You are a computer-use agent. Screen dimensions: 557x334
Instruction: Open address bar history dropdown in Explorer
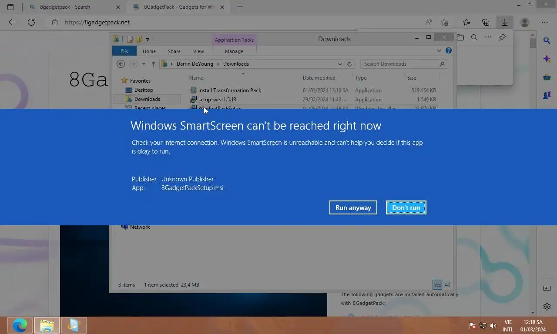(x=340, y=64)
